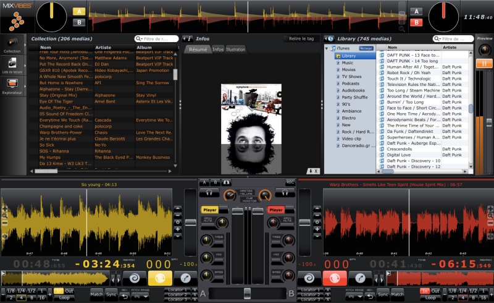Click the red deck pitch reset circle button

point(317,222)
